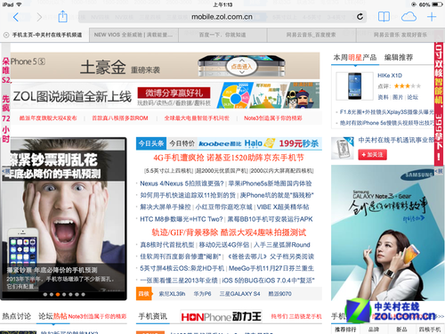The height and width of the screenshot is (334, 445).
Task: Open 解决大屏单手操控 article
Action: click(166, 207)
